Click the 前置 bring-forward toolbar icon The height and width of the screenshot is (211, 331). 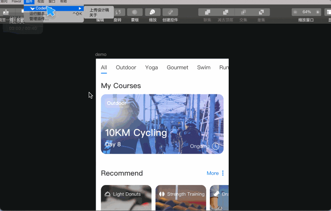click(x=6, y=12)
